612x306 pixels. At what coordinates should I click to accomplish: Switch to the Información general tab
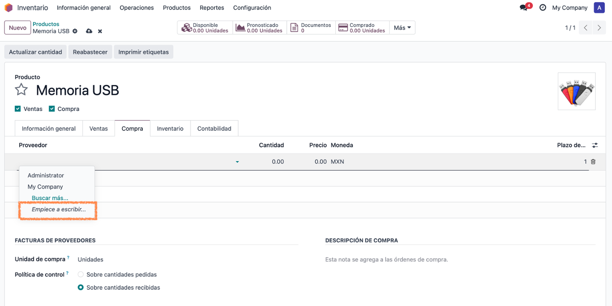(x=49, y=129)
